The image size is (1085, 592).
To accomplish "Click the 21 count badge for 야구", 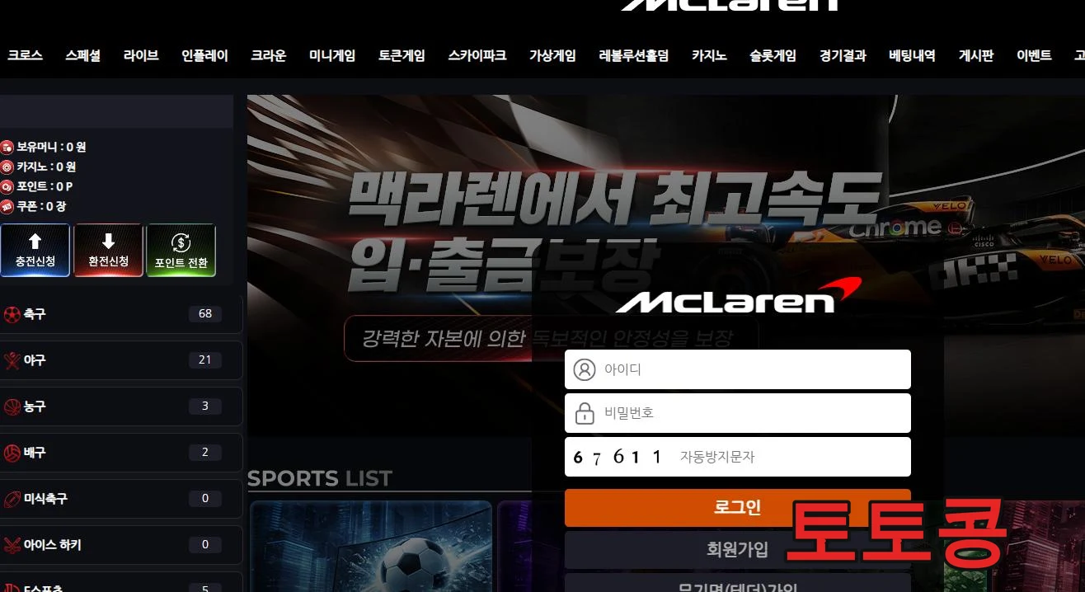I will point(205,359).
